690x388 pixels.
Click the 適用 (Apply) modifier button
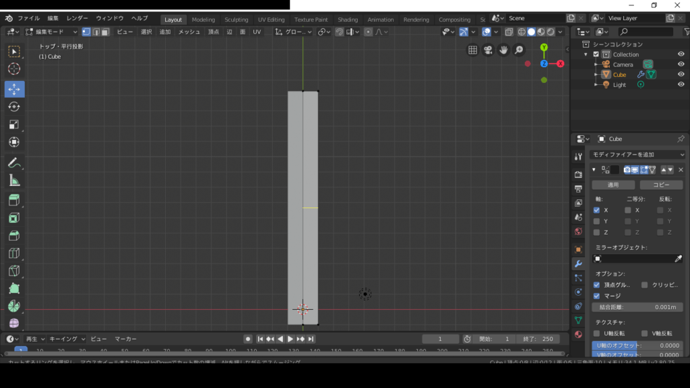pos(613,185)
